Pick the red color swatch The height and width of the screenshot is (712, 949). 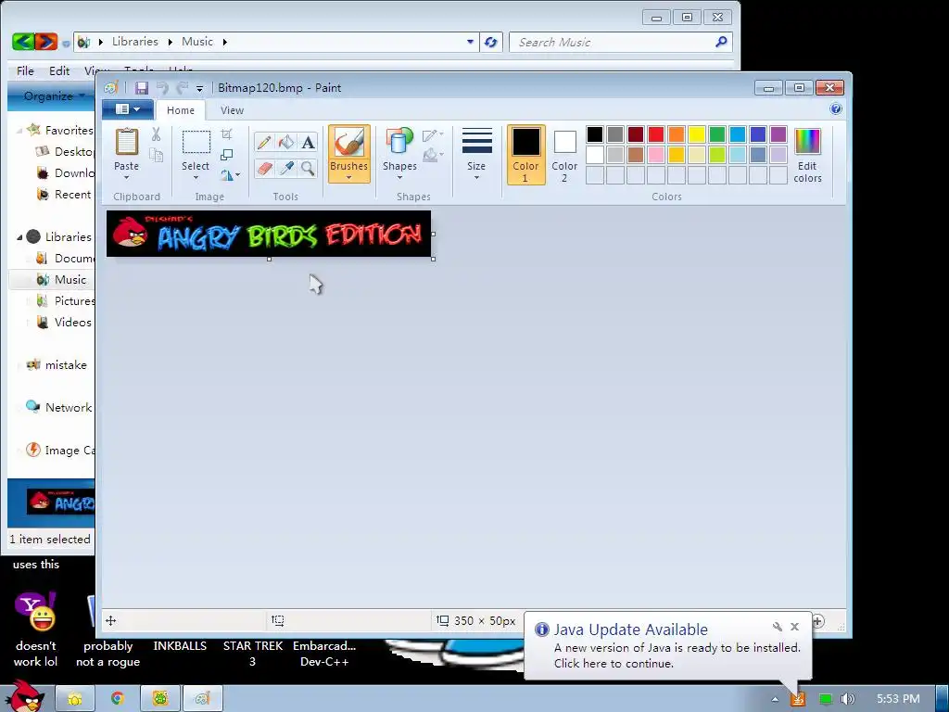click(656, 133)
